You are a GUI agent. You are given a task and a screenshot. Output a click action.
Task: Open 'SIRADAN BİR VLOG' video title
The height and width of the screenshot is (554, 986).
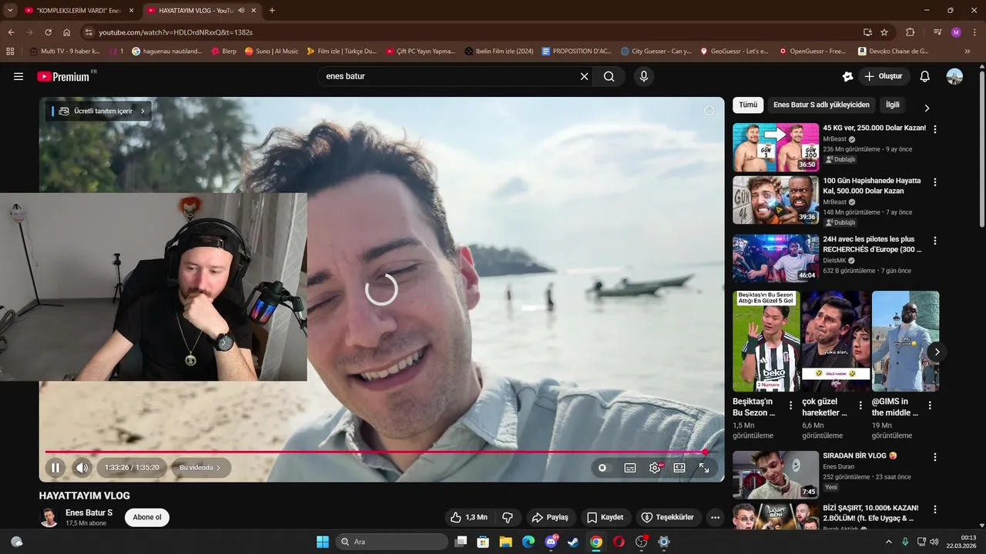click(860, 456)
